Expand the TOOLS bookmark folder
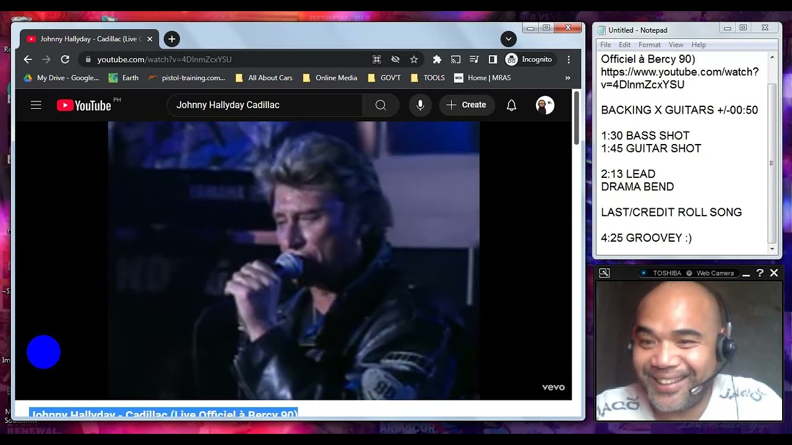792x445 pixels. [x=428, y=78]
